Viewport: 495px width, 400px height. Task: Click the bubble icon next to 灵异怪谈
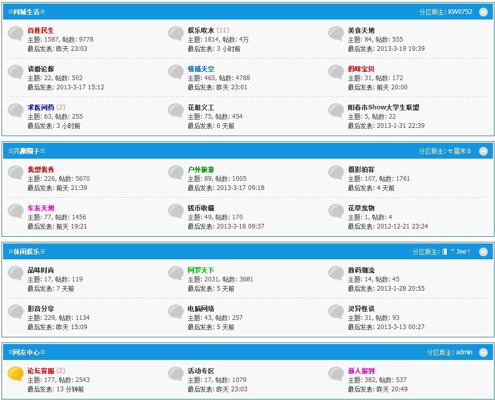point(336,311)
